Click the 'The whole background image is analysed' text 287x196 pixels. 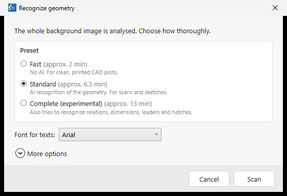(112, 31)
